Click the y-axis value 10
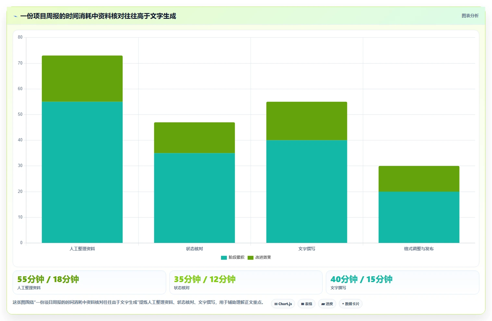 coord(20,217)
